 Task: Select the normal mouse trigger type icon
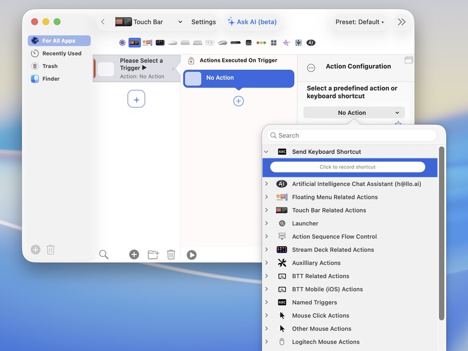(x=222, y=43)
